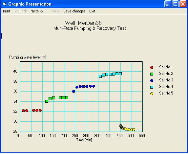Screen dimensions: 188x154
Task: Click the Graphic Presentation title bar icon
Action: tap(4, 4)
